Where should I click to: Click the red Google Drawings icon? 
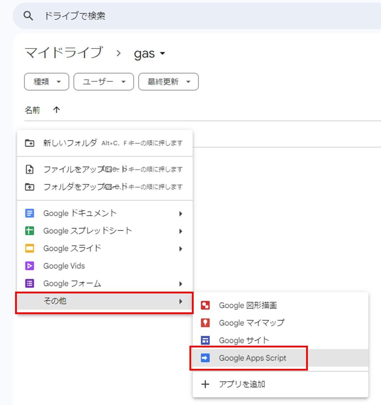point(205,305)
